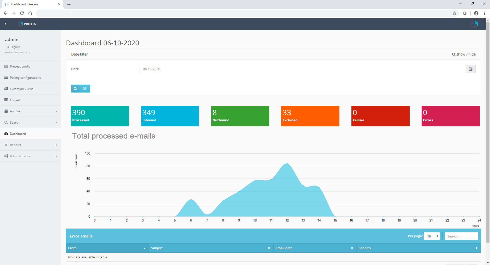Open a new browser tab
Viewport: 490px width, 265px height.
coord(69,4)
